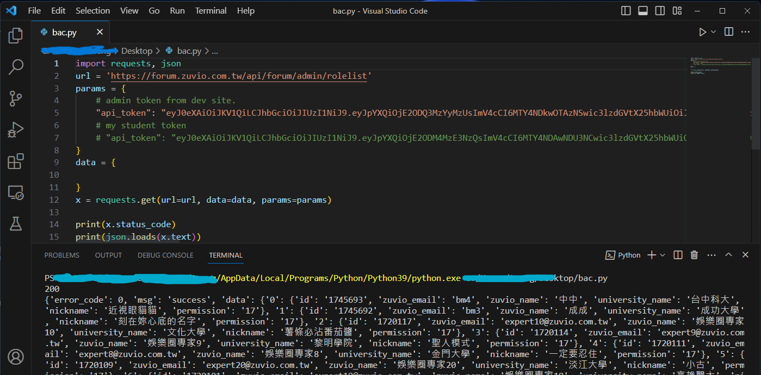Screen dimensions: 761x375
Task: Open the File menu
Action: pyautogui.click(x=34, y=11)
